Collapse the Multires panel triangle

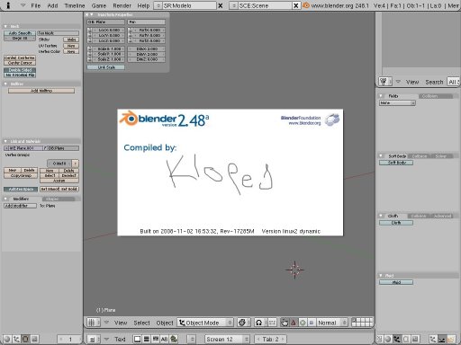tap(5, 84)
